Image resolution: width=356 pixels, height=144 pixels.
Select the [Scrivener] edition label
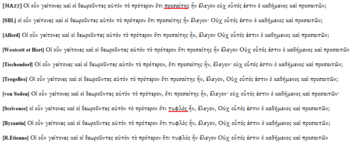15,109
